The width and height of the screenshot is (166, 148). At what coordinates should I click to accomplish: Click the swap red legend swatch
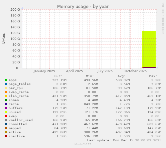[x=6, y=116]
